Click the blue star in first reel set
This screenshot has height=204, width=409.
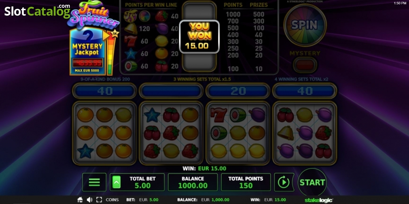(85, 151)
